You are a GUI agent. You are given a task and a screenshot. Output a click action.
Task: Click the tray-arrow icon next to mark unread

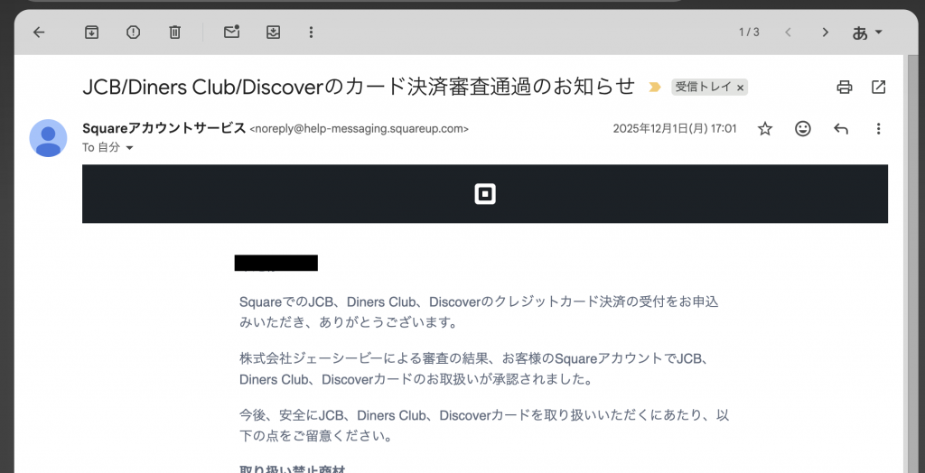tap(273, 32)
